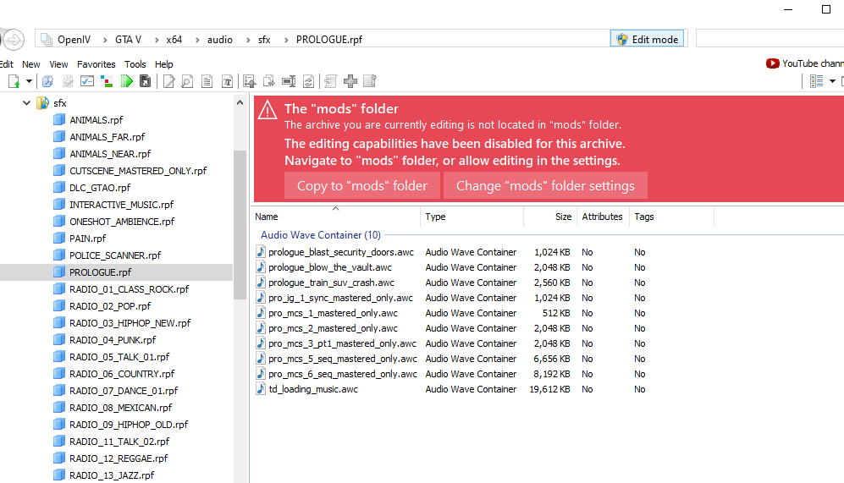844x483 pixels.
Task: Click the rename text cursor toolbar icon
Action: tap(289, 81)
